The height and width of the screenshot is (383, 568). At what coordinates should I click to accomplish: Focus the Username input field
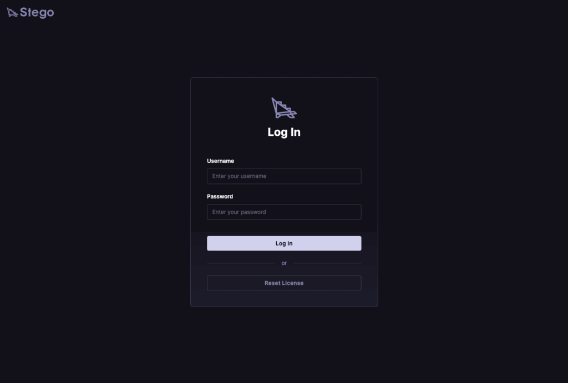click(x=284, y=176)
